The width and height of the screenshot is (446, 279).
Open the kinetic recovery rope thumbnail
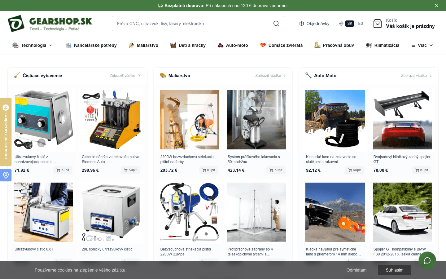click(335, 120)
